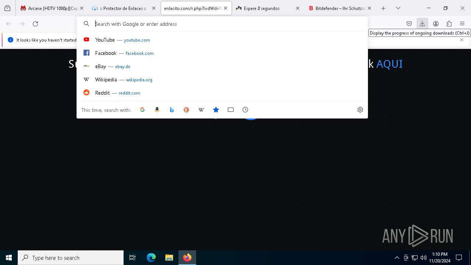Switch to Protector de Enlaces tab
The image size is (471, 265).
tap(123, 8)
